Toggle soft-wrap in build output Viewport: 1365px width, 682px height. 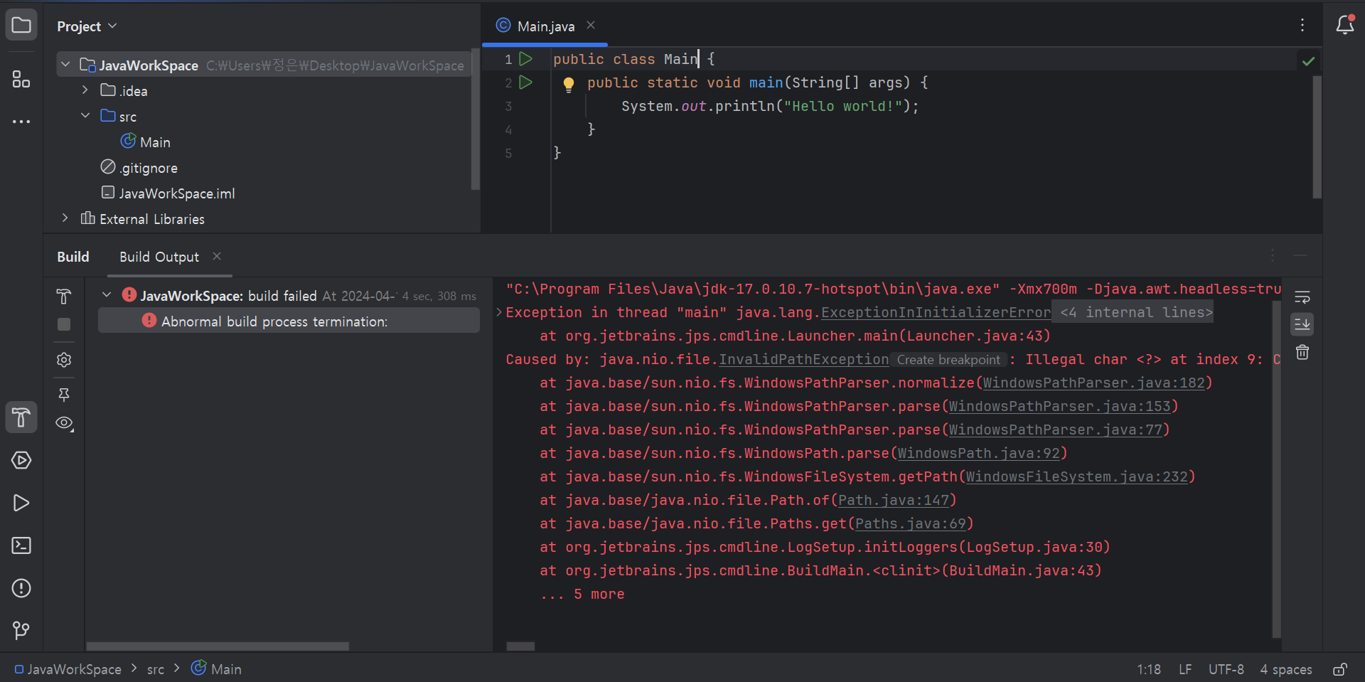(x=1302, y=297)
